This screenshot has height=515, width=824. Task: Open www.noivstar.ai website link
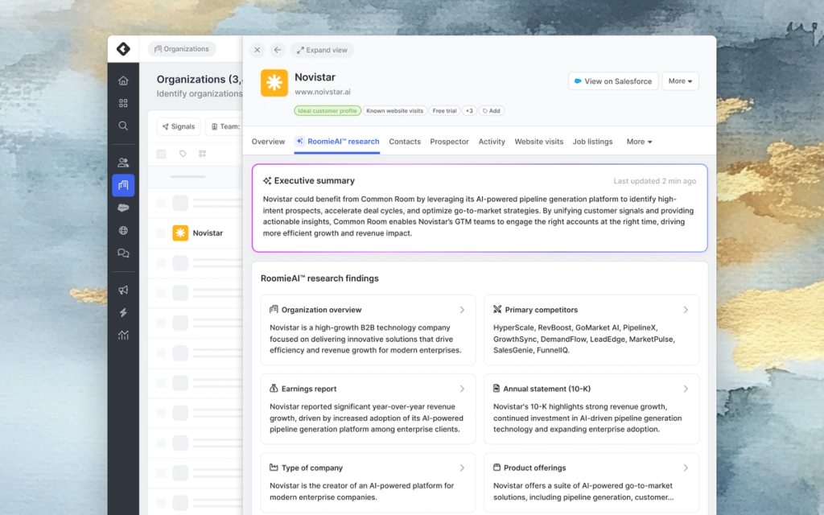click(323, 92)
